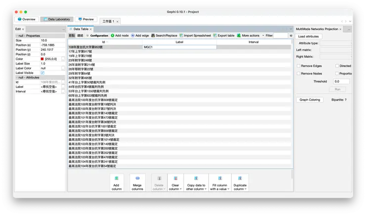
Task: Click the Graph Coloring button
Action: 310,100
